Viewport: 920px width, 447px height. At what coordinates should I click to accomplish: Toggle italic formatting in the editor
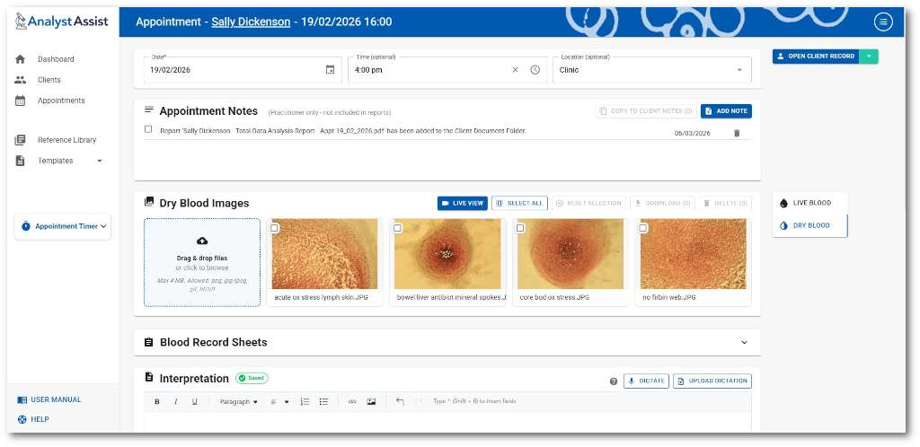pos(175,402)
